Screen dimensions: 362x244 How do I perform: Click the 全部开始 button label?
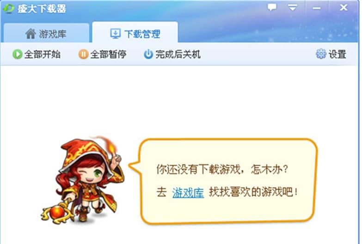[43, 54]
